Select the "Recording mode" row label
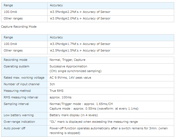This screenshot has width=175, height=137. [x=15, y=60]
